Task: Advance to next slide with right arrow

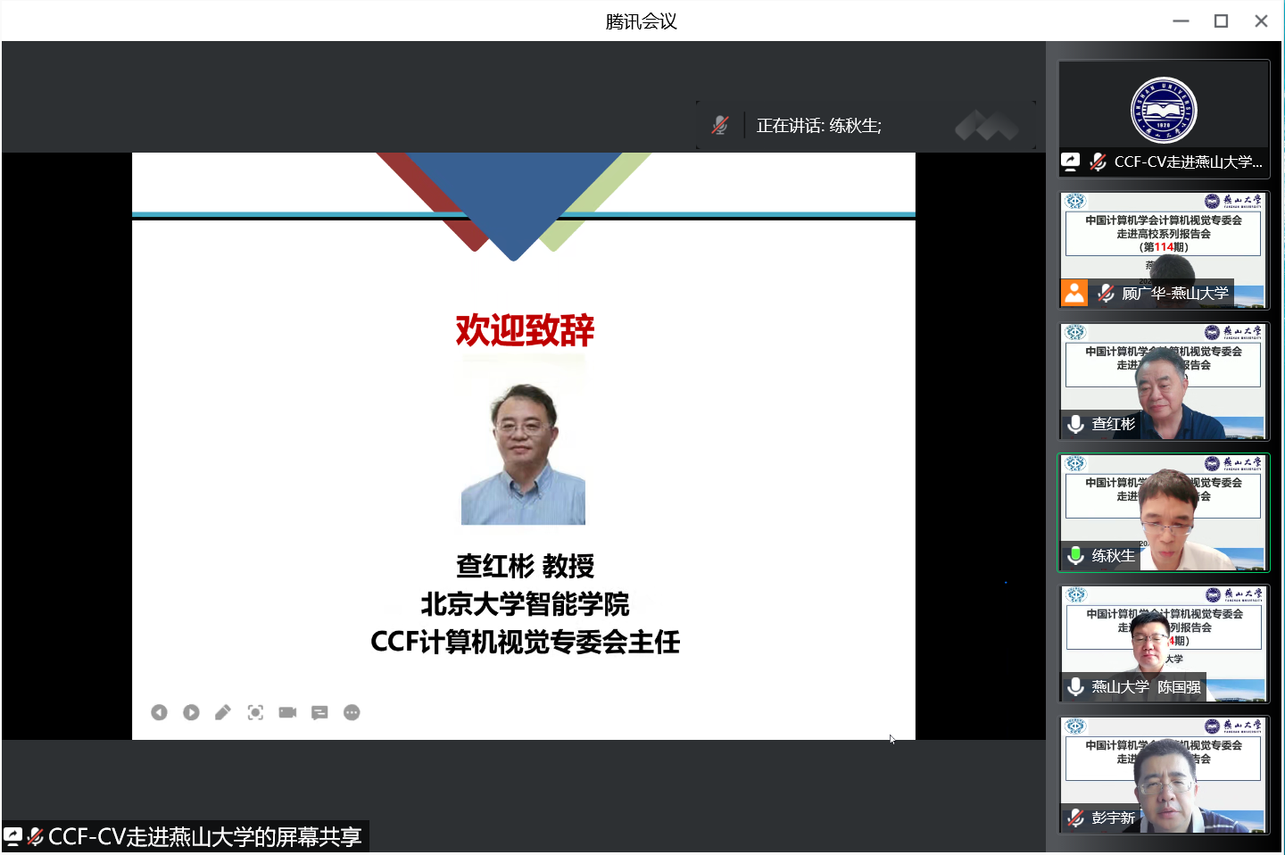Action: (x=191, y=712)
